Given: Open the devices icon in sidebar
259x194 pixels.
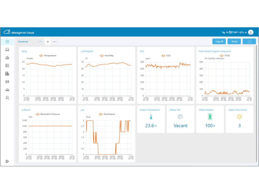Looking at the screenshot, I should pos(7,49).
